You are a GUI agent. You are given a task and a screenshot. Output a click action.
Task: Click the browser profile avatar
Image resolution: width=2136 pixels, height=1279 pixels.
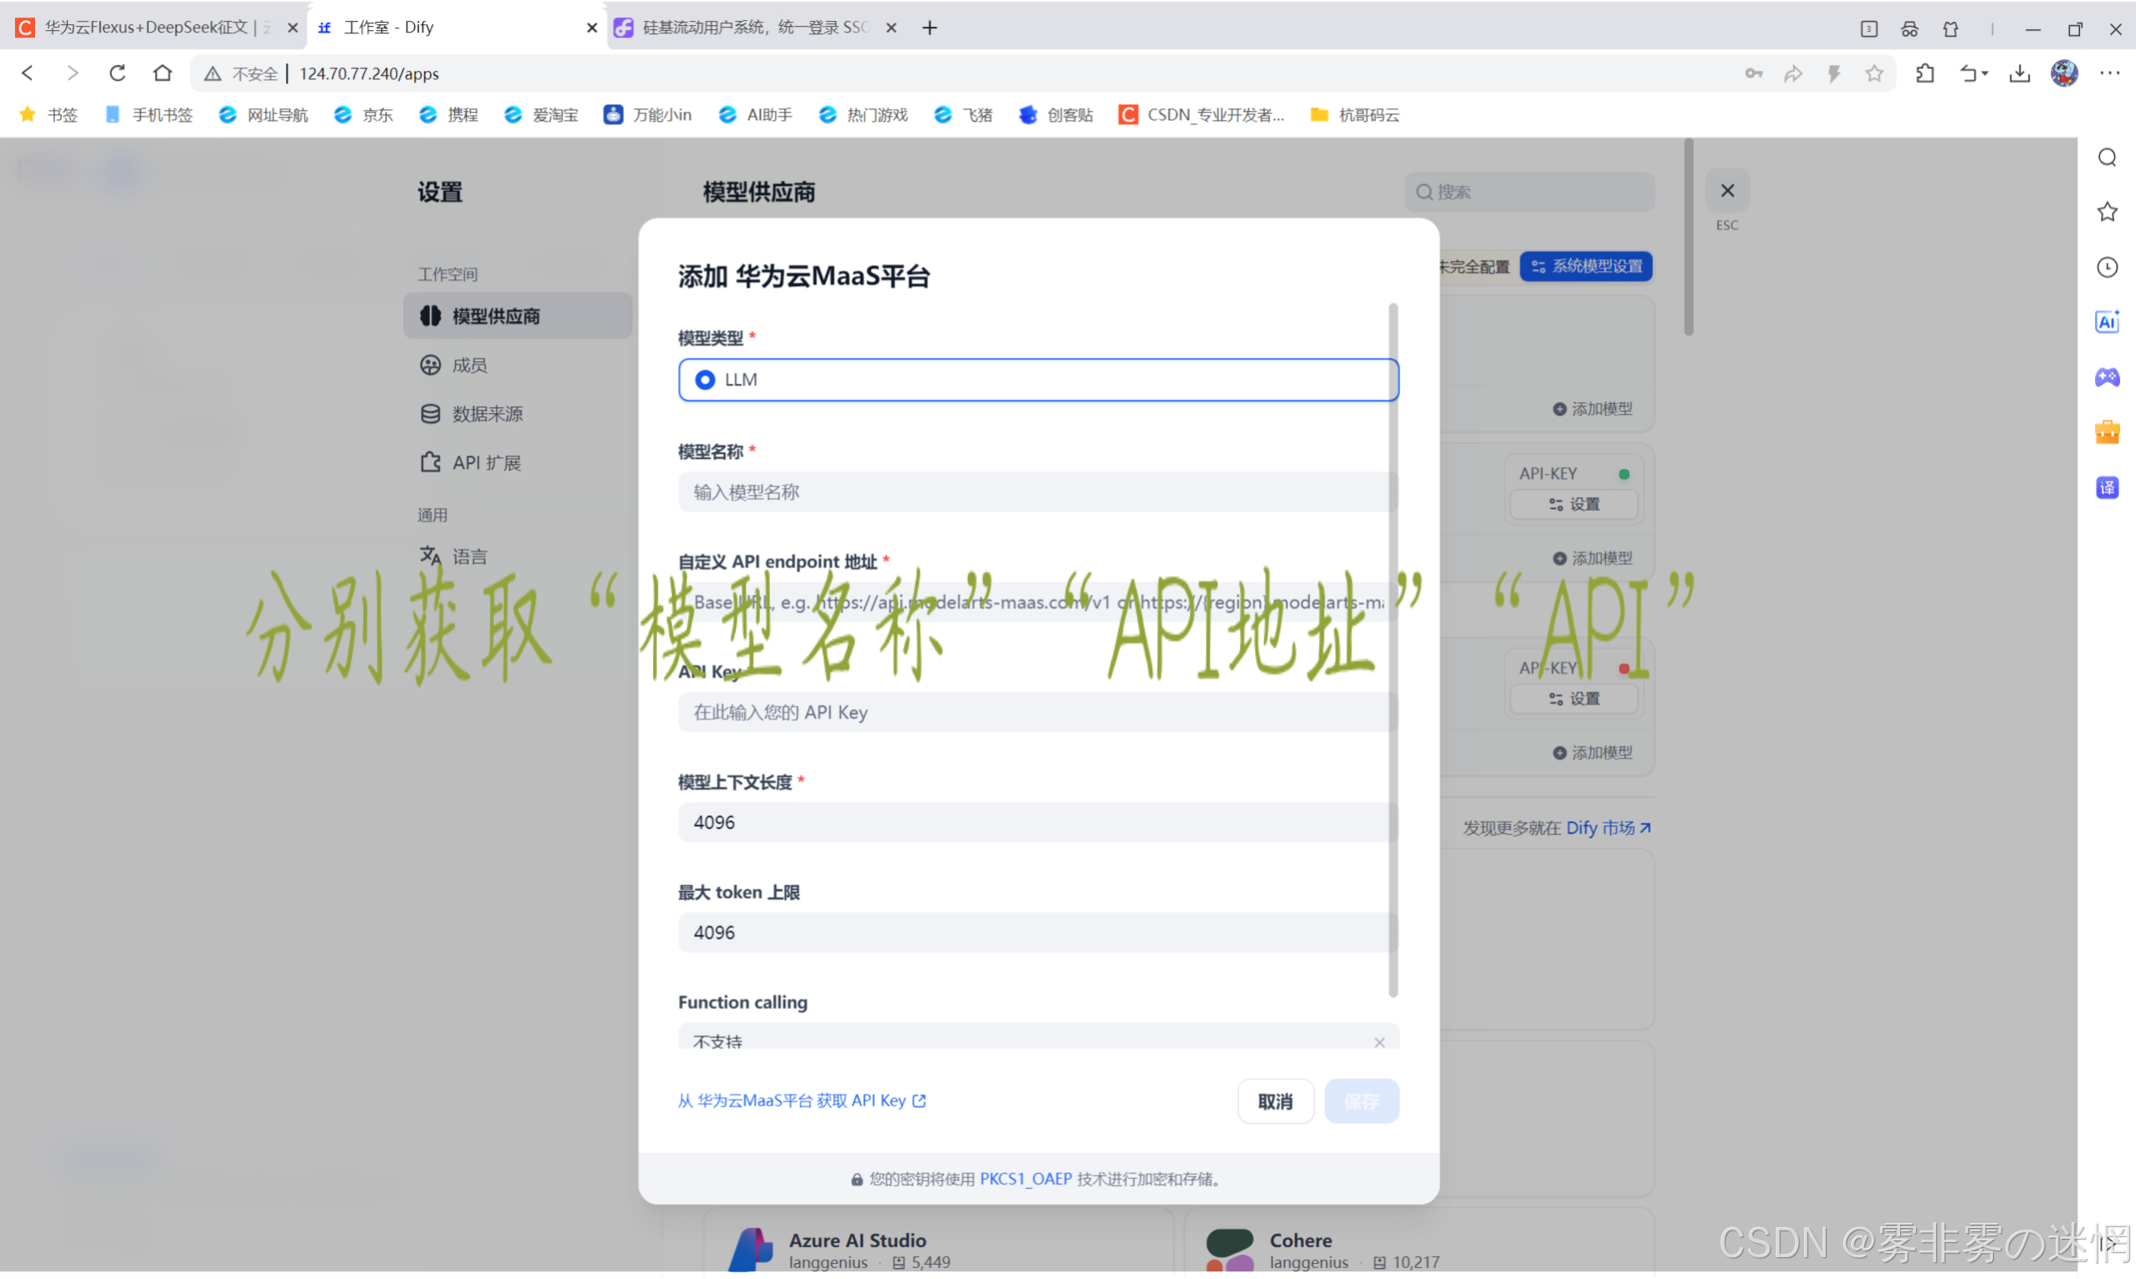coord(2063,74)
